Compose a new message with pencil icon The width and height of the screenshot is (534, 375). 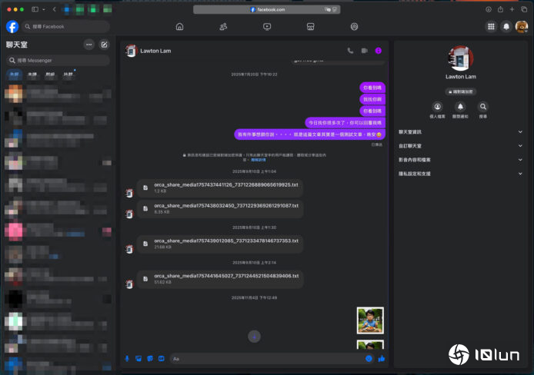click(x=104, y=45)
